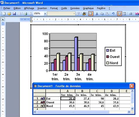Copy selection with the Copy icon
The image size is (139, 117).
102,13
